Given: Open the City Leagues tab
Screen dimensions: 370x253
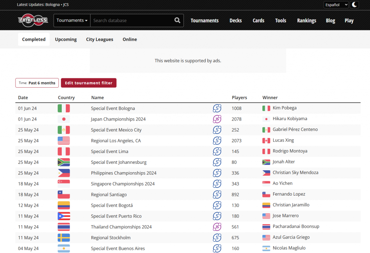Looking at the screenshot, I should click(99, 39).
